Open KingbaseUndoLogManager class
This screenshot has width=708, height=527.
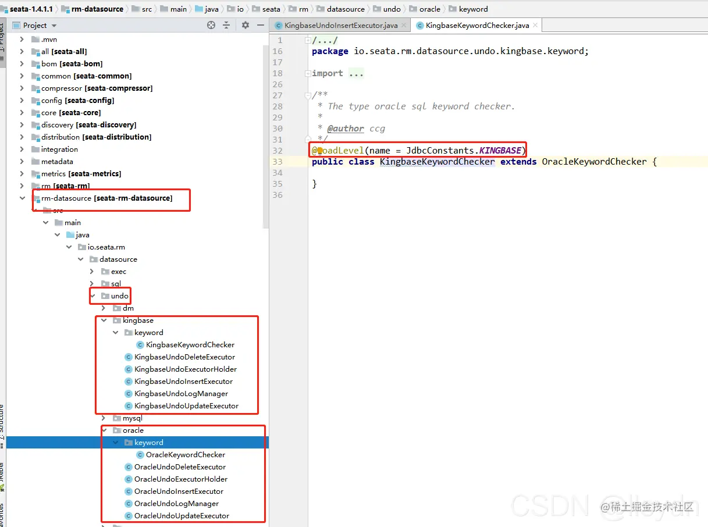pos(181,394)
